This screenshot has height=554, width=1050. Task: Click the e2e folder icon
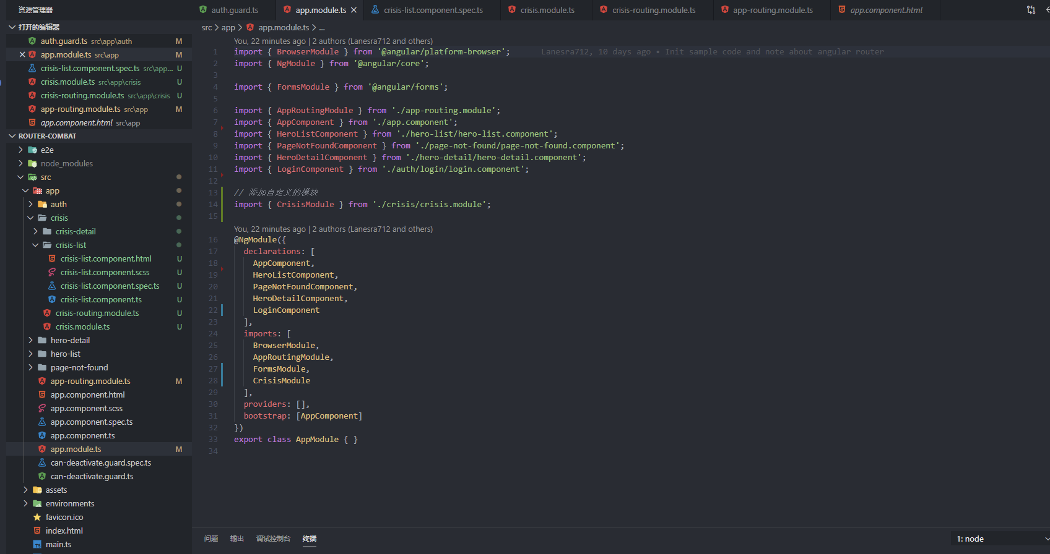pyautogui.click(x=33, y=150)
